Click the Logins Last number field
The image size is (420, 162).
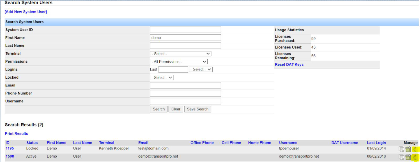click(173, 69)
